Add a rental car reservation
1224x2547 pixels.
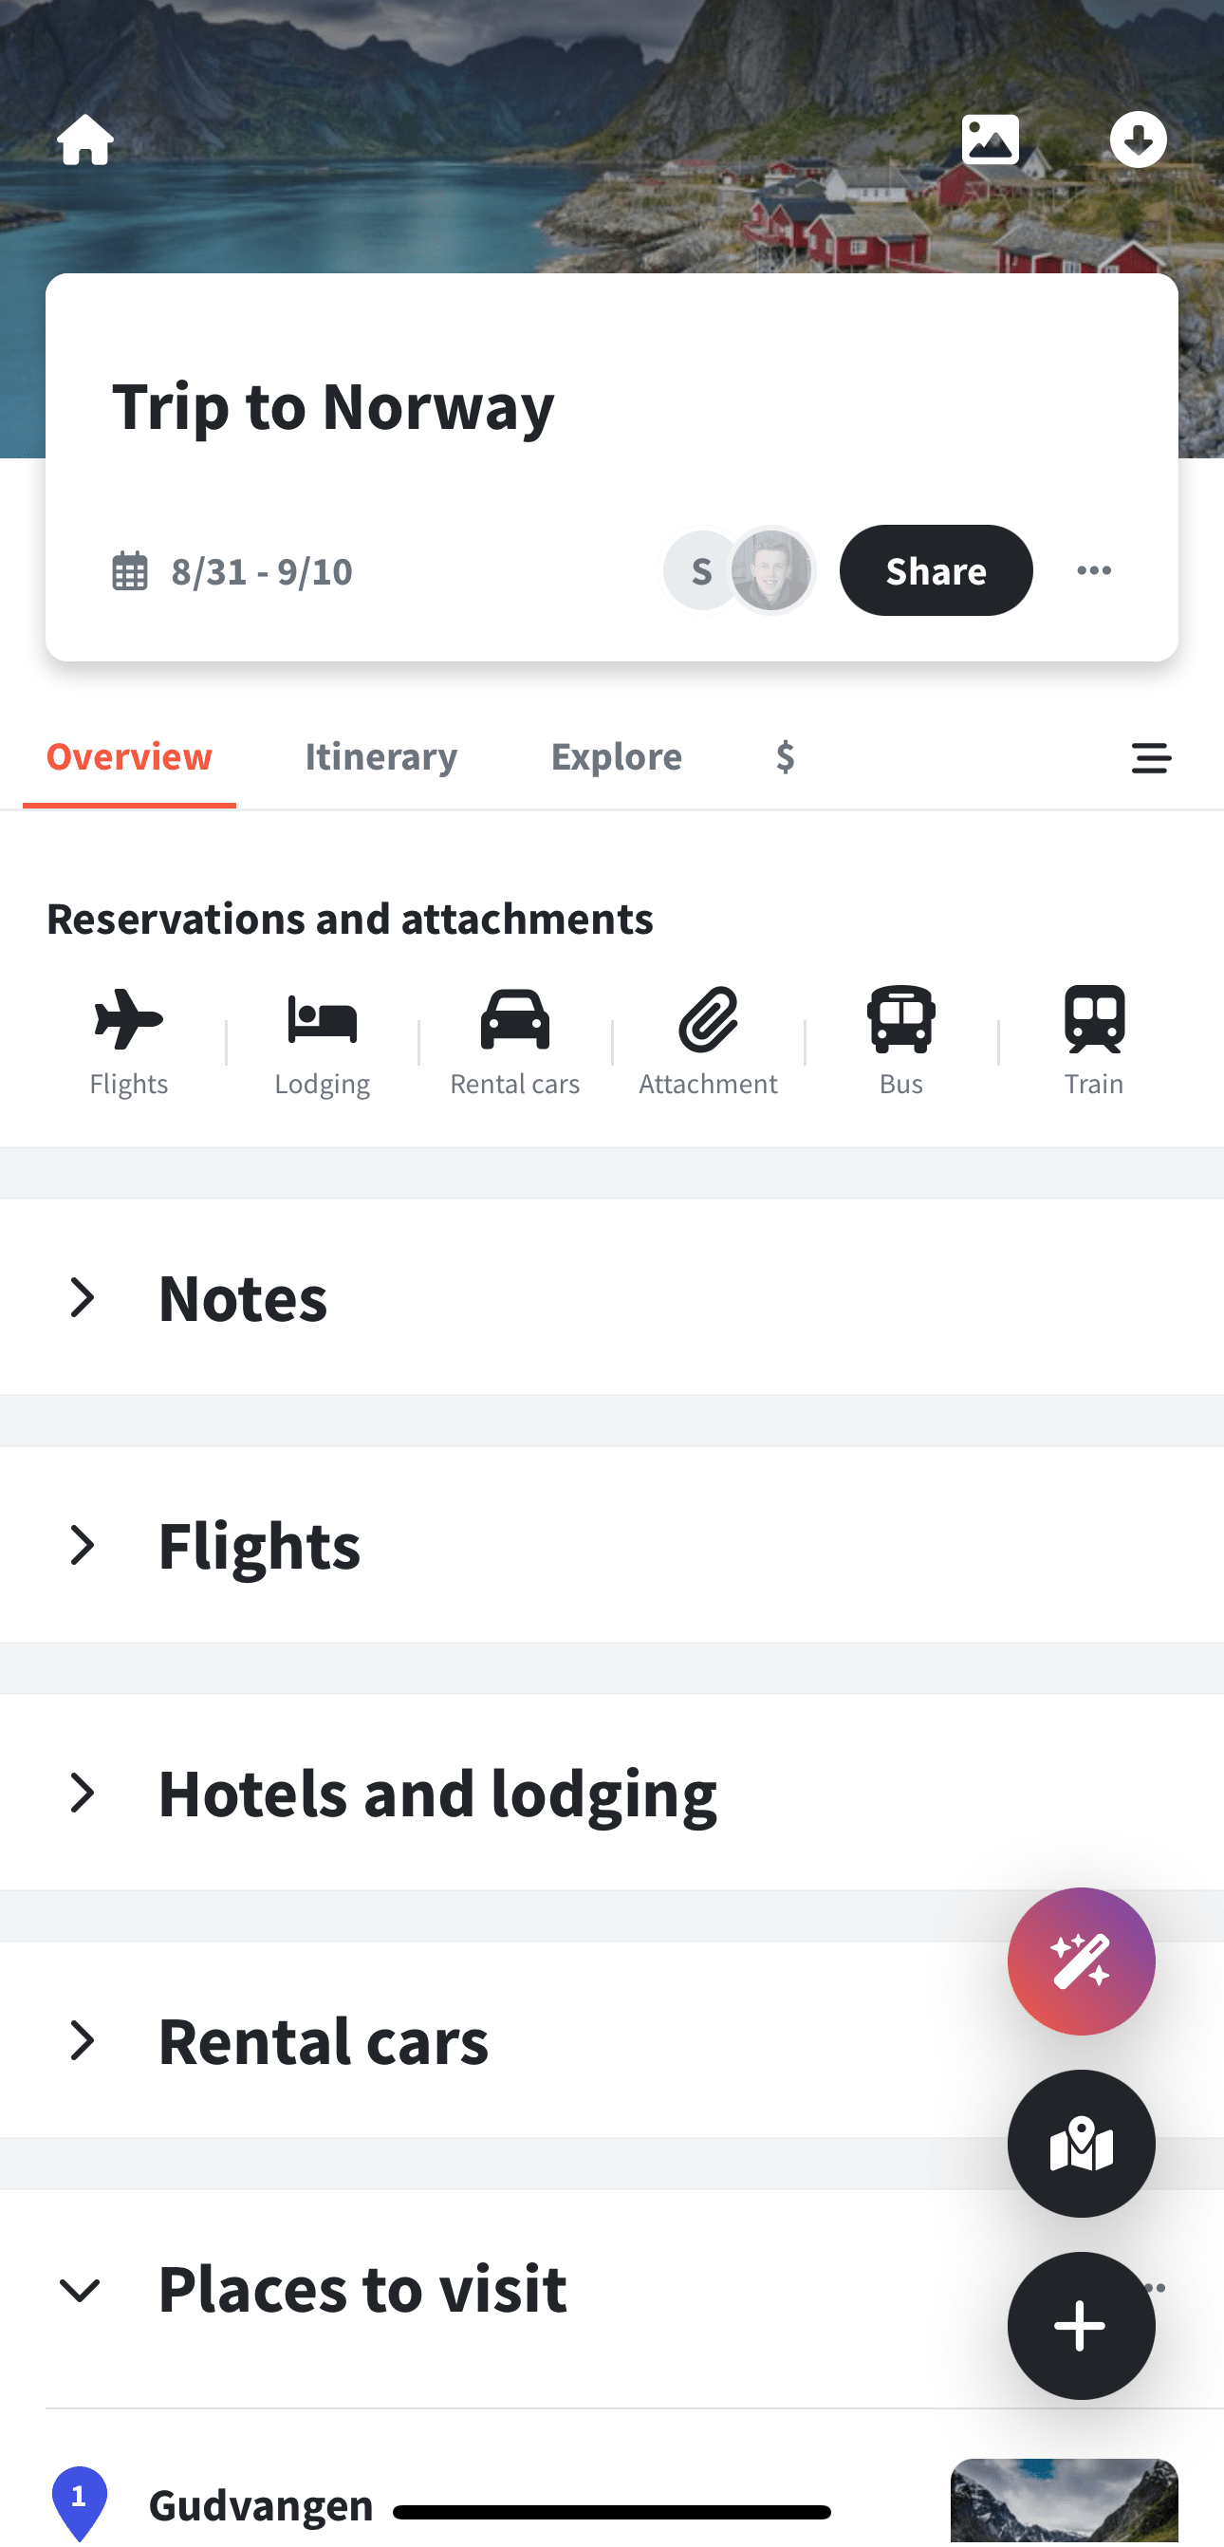(x=515, y=1041)
